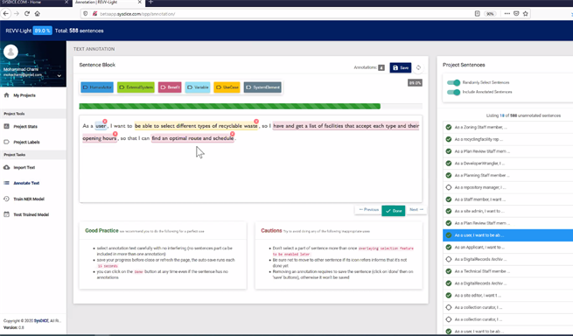Screen dimensions: 573x336
Task: Open Project Stats page
Action: [x=25, y=127]
